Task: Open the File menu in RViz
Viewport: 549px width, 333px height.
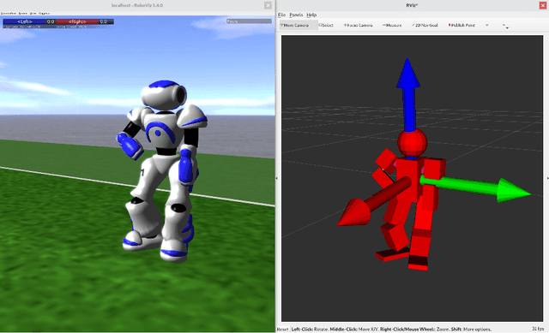Action: pos(281,15)
